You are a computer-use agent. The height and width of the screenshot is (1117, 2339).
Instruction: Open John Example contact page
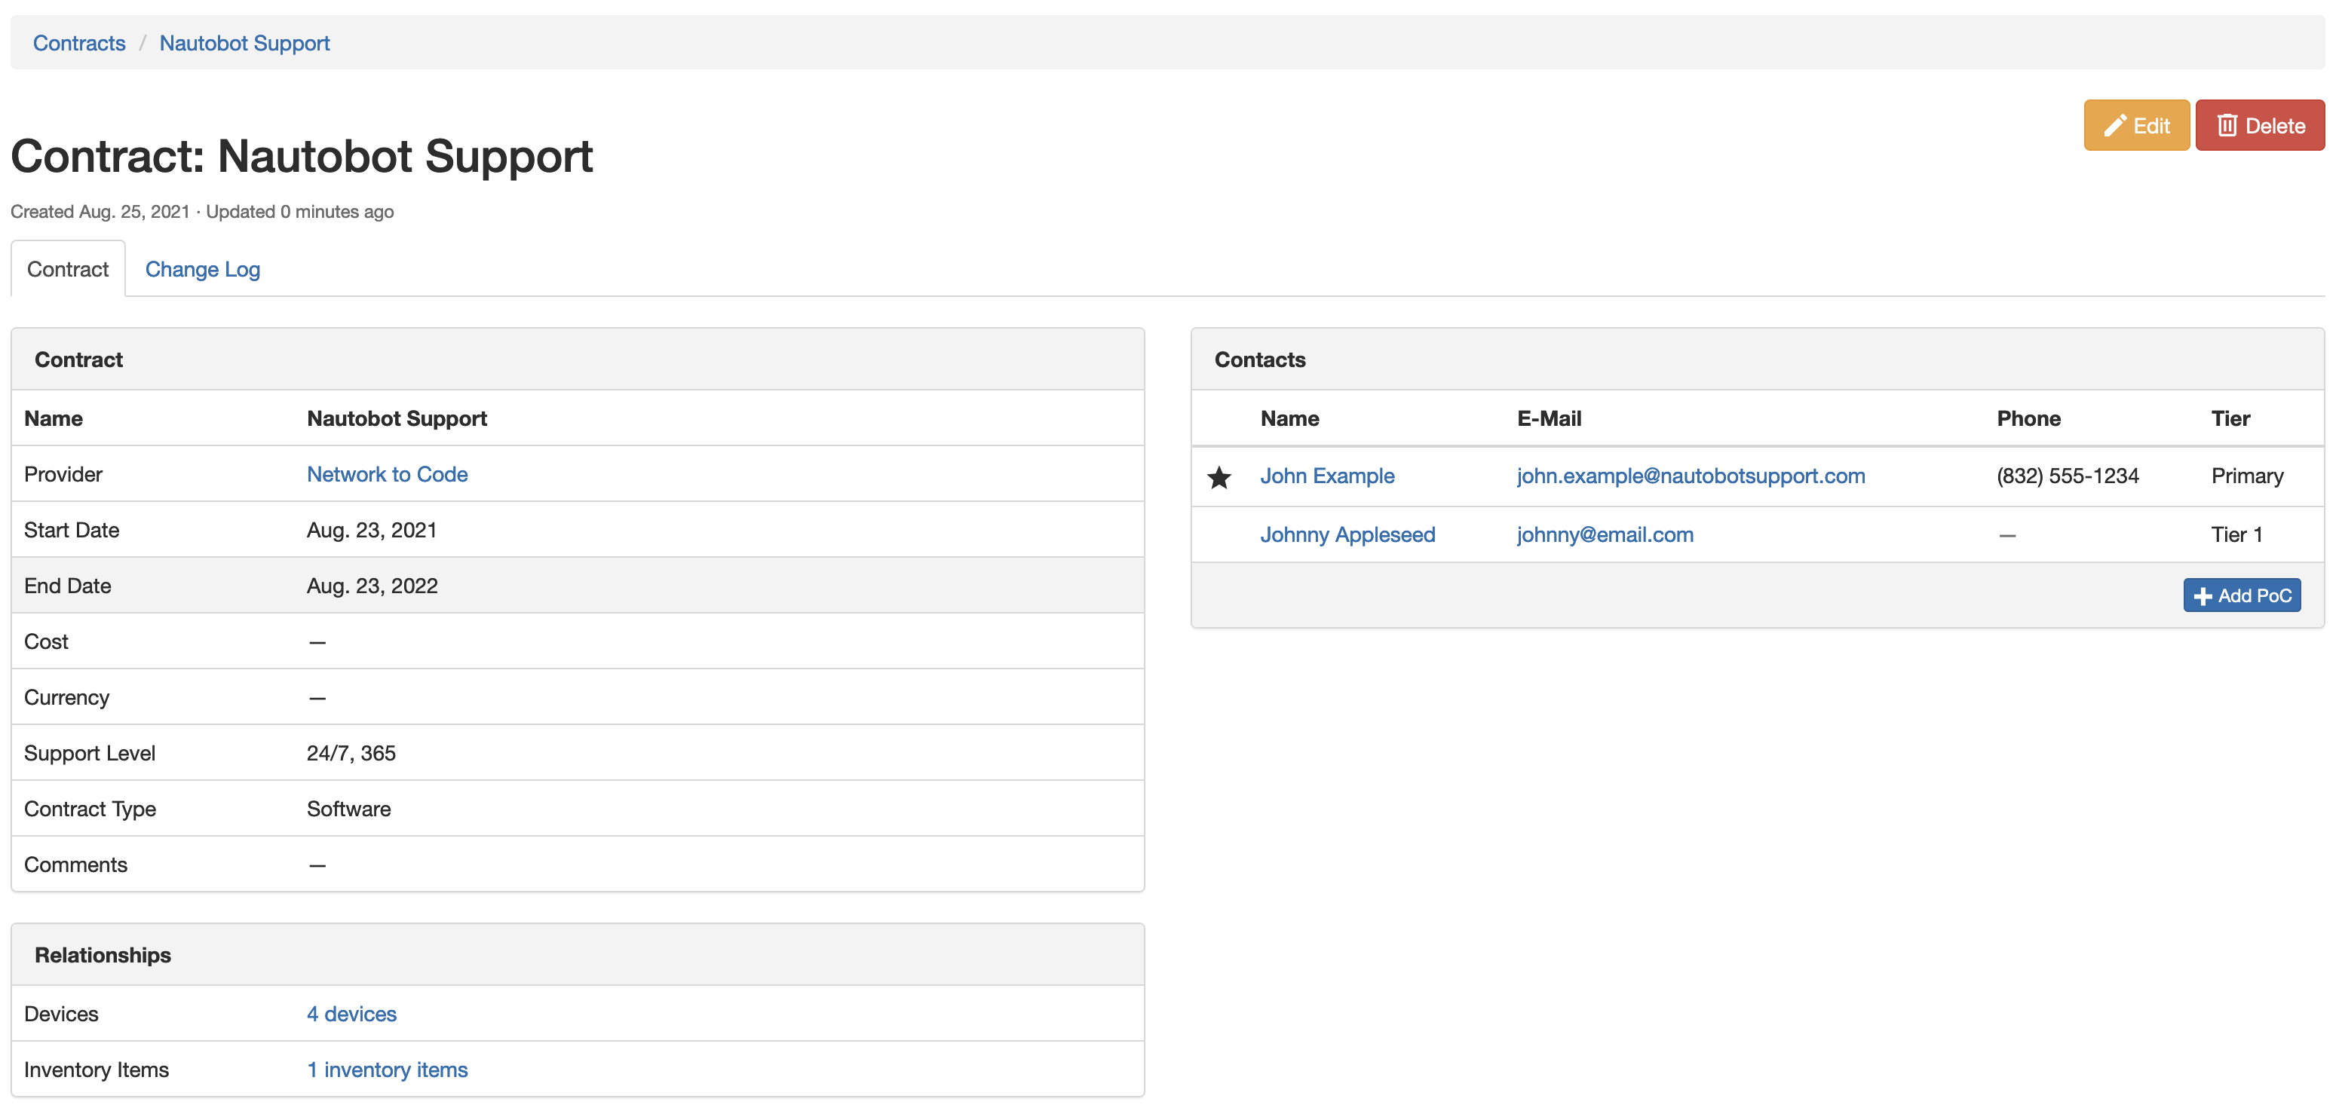(x=1326, y=476)
